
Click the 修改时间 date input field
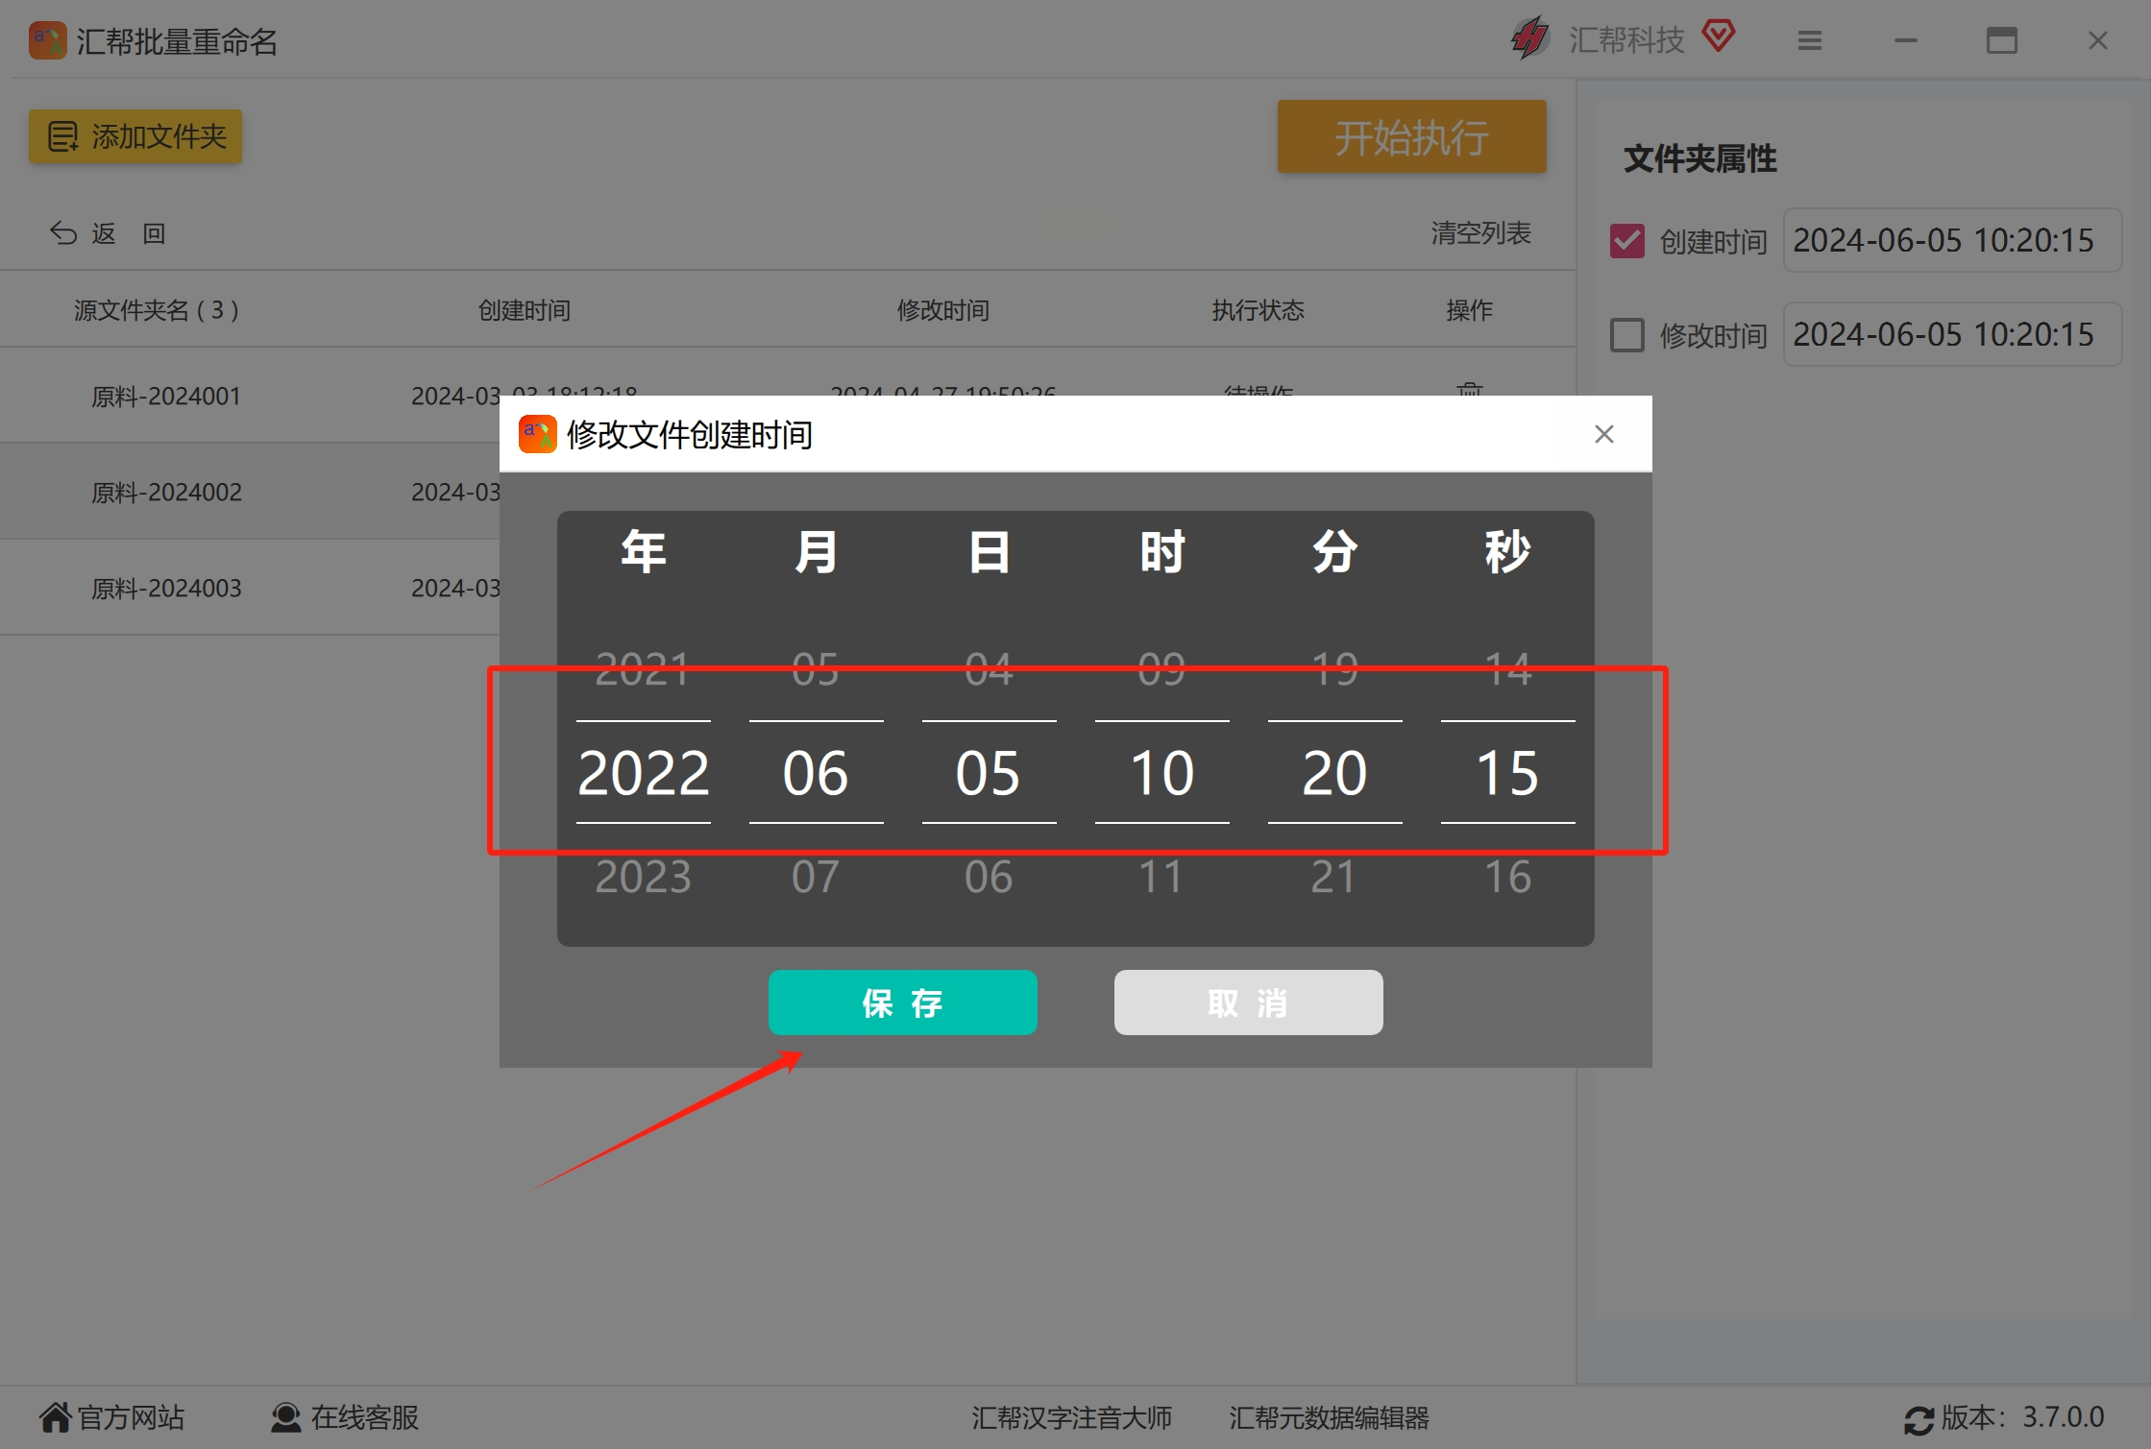1951,335
